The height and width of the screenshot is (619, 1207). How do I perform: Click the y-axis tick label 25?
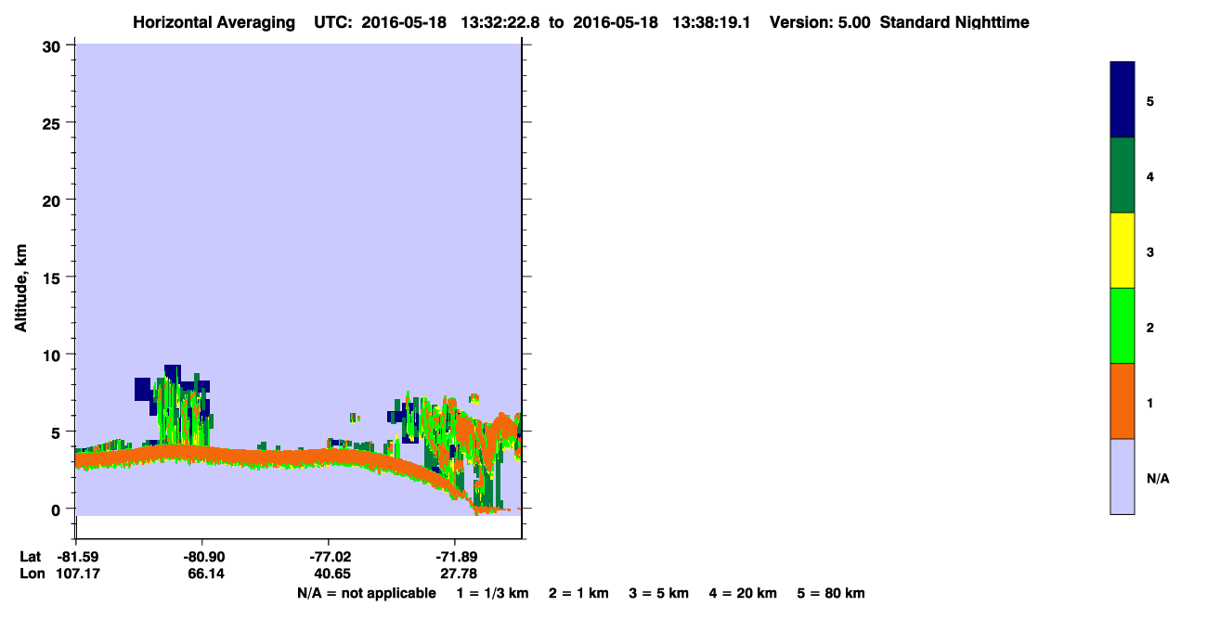(x=54, y=123)
